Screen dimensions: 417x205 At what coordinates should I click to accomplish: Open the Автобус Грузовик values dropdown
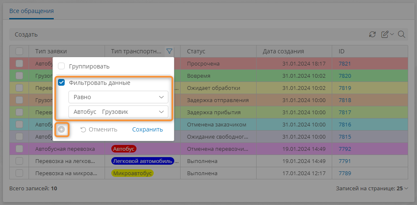pos(118,112)
